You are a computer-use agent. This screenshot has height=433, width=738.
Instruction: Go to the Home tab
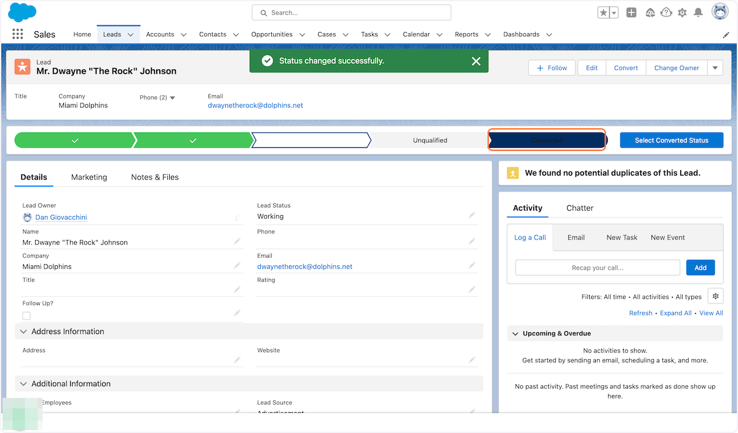(82, 34)
